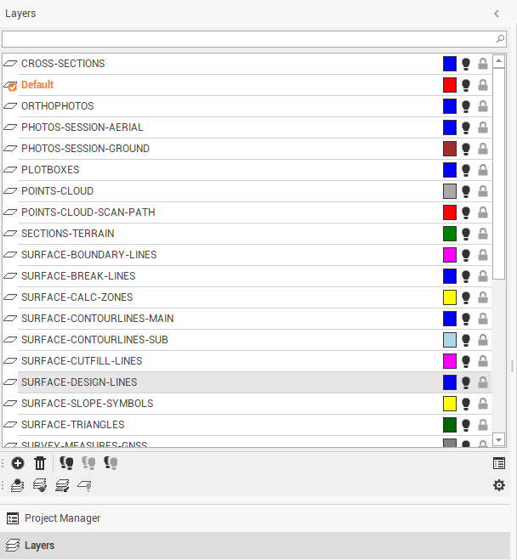Toggle visibility bulb of SURFACE-TRIANGLES layer
The height and width of the screenshot is (560, 517).
pyautogui.click(x=466, y=425)
